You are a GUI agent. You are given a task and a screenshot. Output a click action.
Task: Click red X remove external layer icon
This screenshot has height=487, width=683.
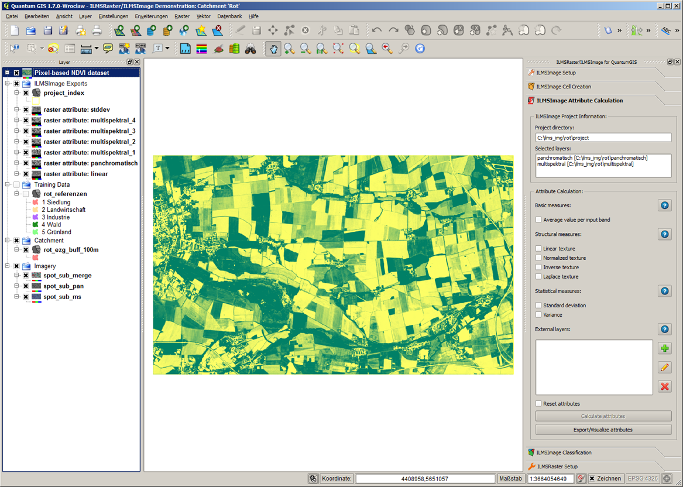click(664, 386)
